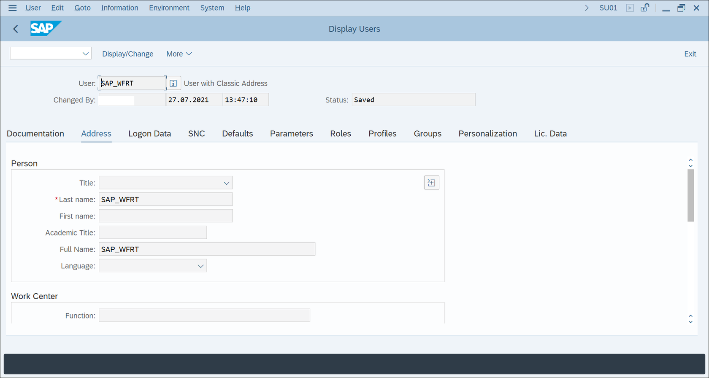Open the Edit menu

tap(57, 8)
